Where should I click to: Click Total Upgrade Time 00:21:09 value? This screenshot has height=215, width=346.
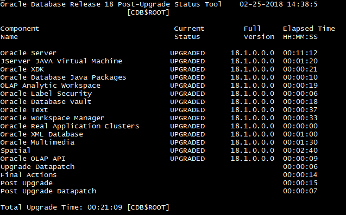[105, 207]
